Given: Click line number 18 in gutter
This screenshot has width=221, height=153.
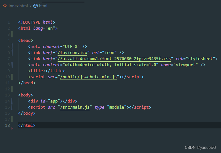Looking at the screenshot, I should point(7,126).
